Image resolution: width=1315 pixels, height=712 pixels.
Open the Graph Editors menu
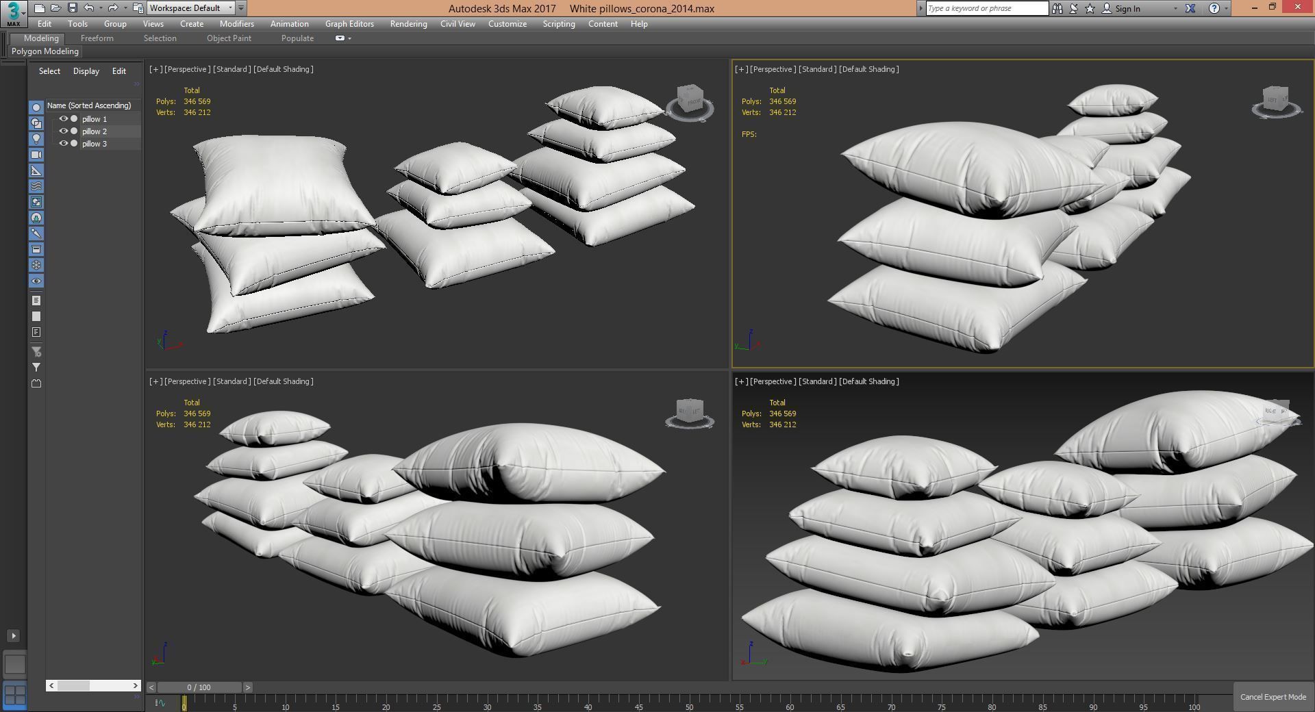click(x=349, y=24)
